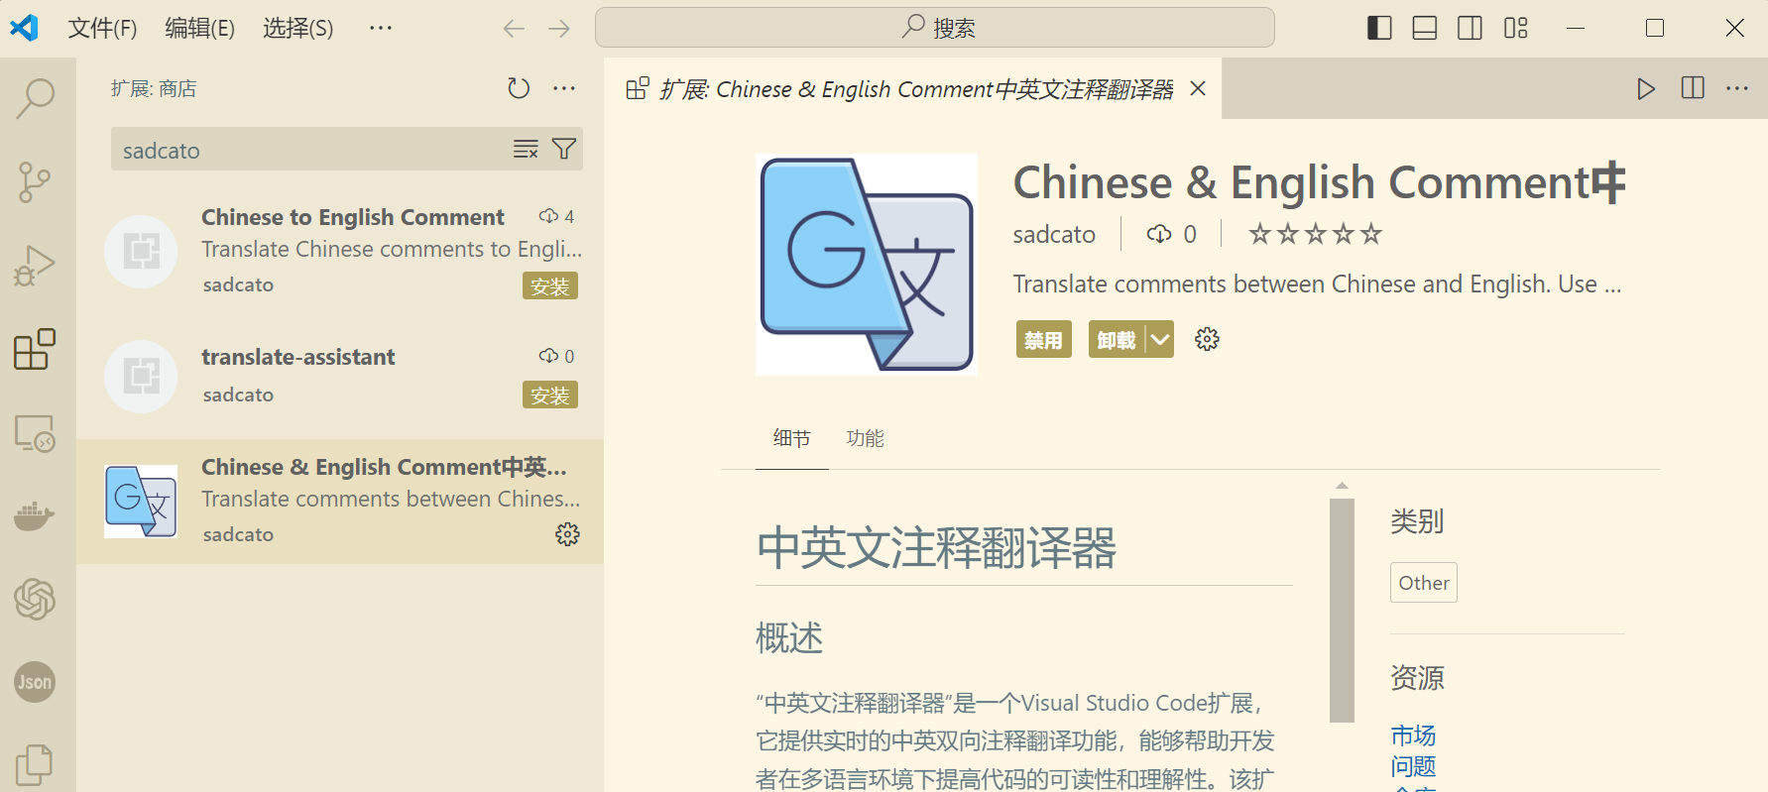
Task: Expand the 卸载 dropdown arrow
Action: [1160, 340]
